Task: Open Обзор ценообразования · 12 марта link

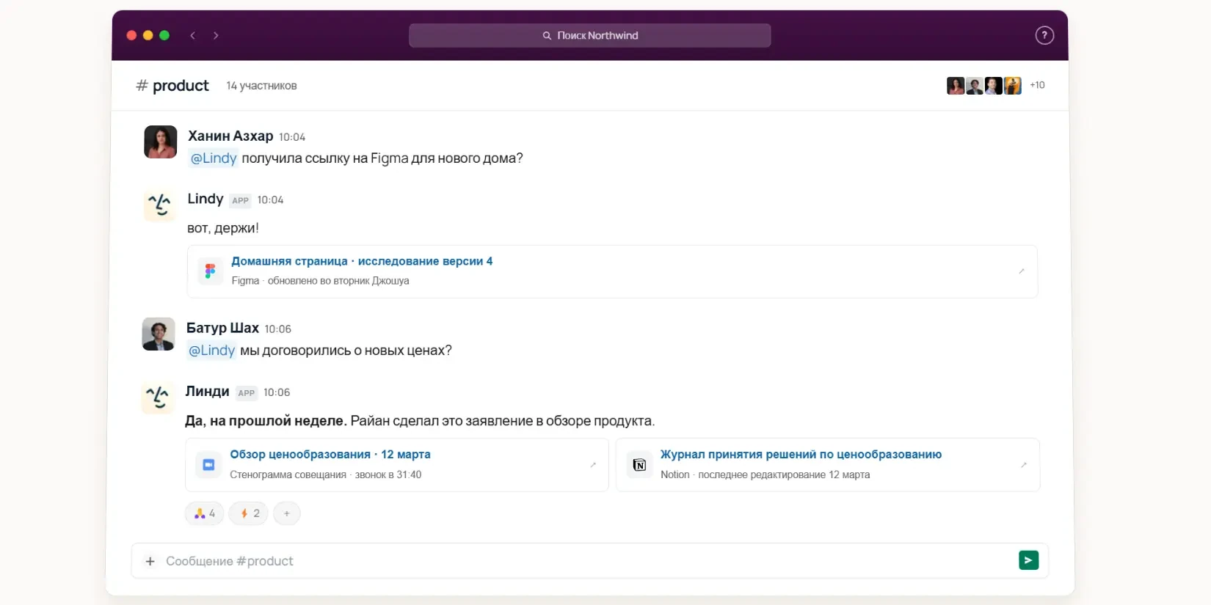Action: pyautogui.click(x=330, y=455)
